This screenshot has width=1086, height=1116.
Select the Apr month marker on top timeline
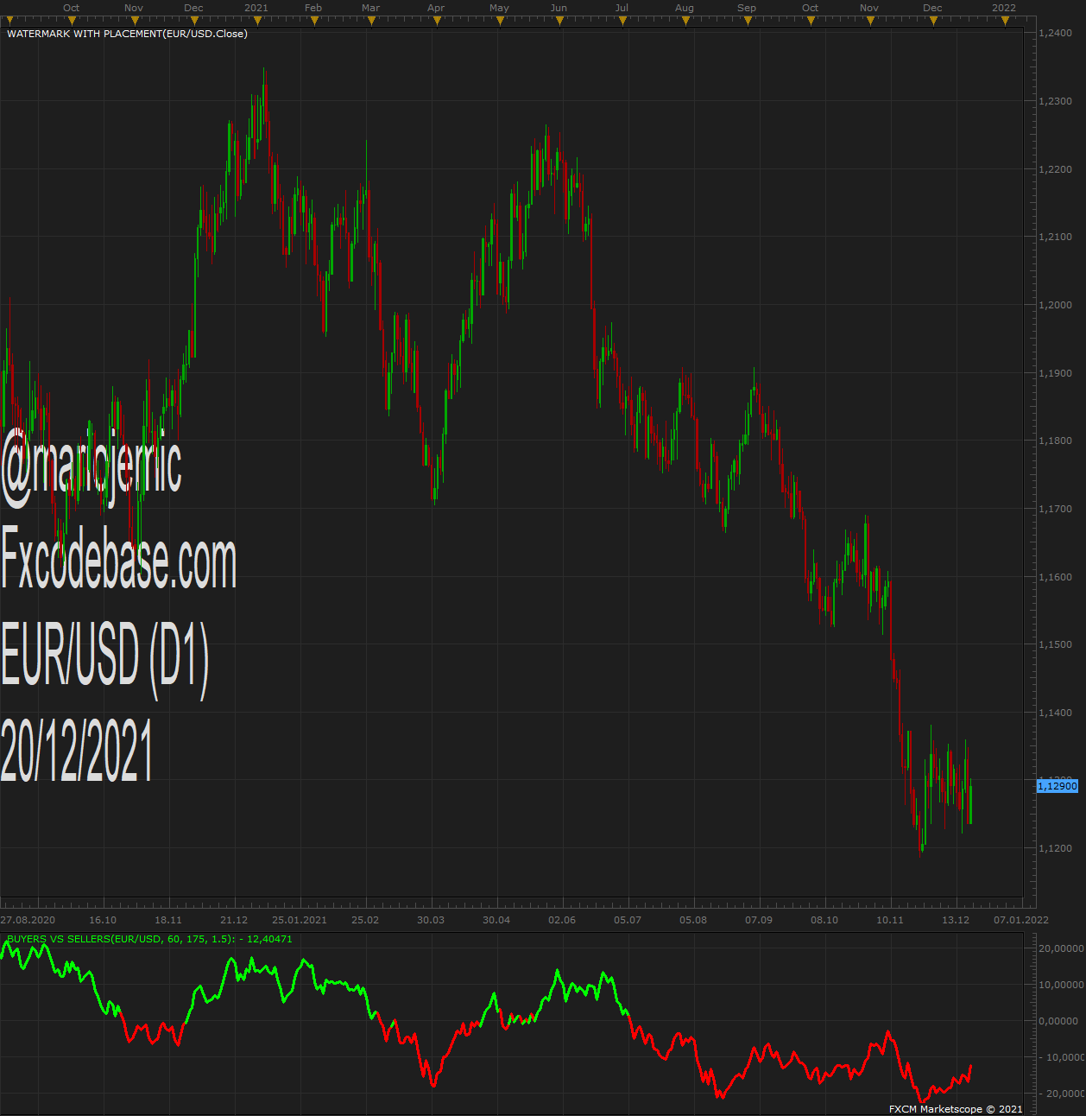tap(436, 8)
